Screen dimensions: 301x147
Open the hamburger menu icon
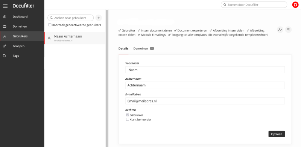pyautogui.click(x=5, y=6)
